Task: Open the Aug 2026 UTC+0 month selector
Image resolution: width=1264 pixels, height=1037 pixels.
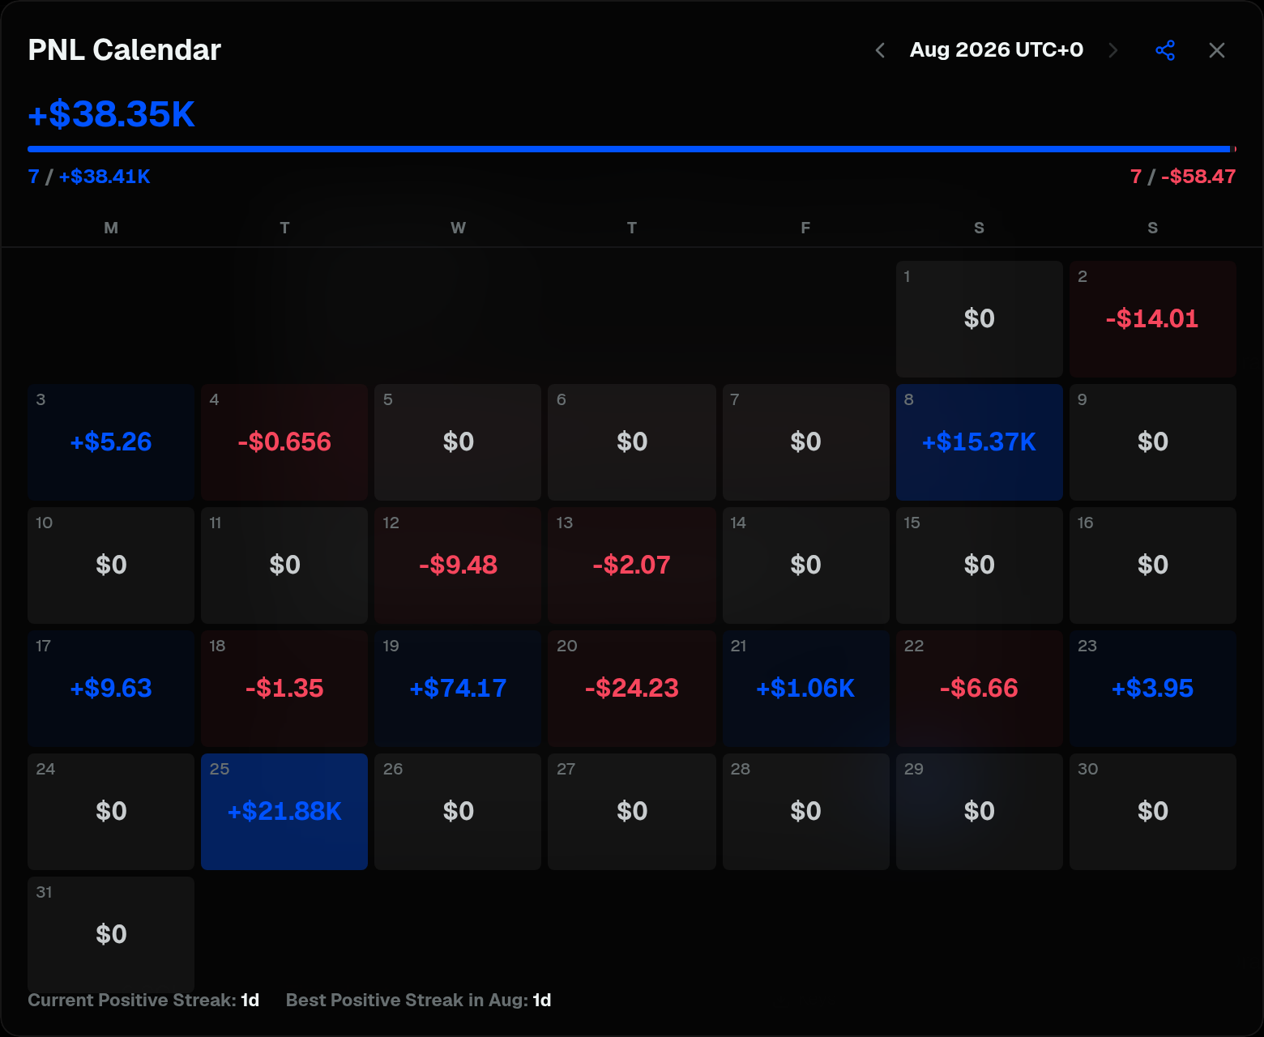Action: click(x=996, y=49)
